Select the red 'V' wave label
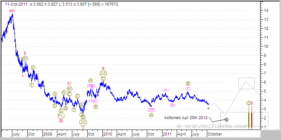The height and width of the screenshot is (140, 281). click(83, 127)
